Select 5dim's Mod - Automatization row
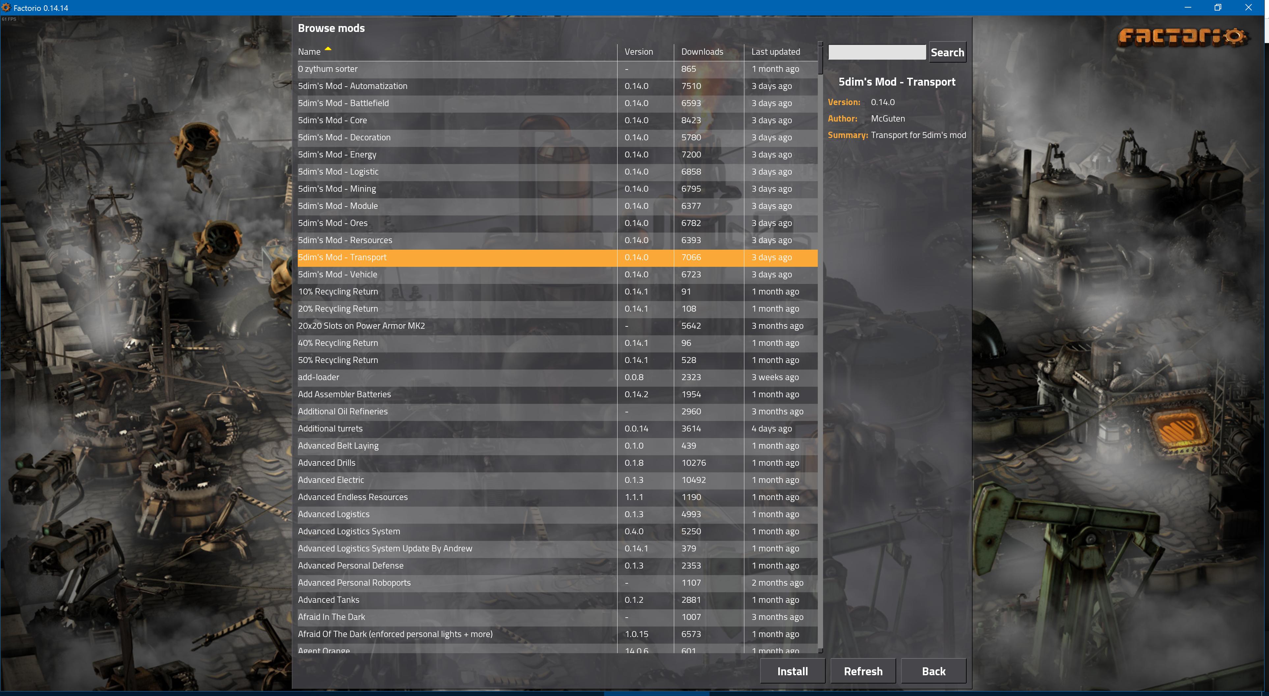This screenshot has width=1269, height=696. point(557,86)
